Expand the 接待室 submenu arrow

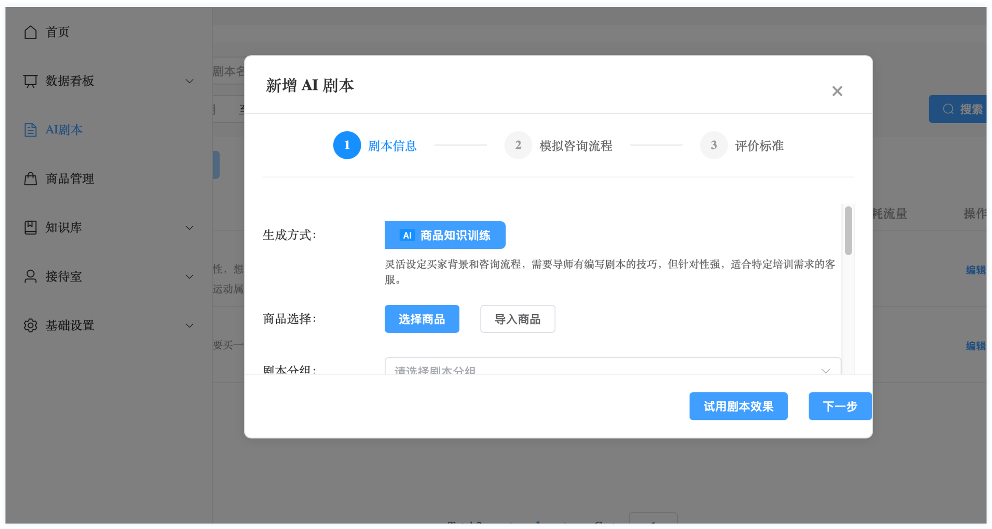pyautogui.click(x=190, y=277)
